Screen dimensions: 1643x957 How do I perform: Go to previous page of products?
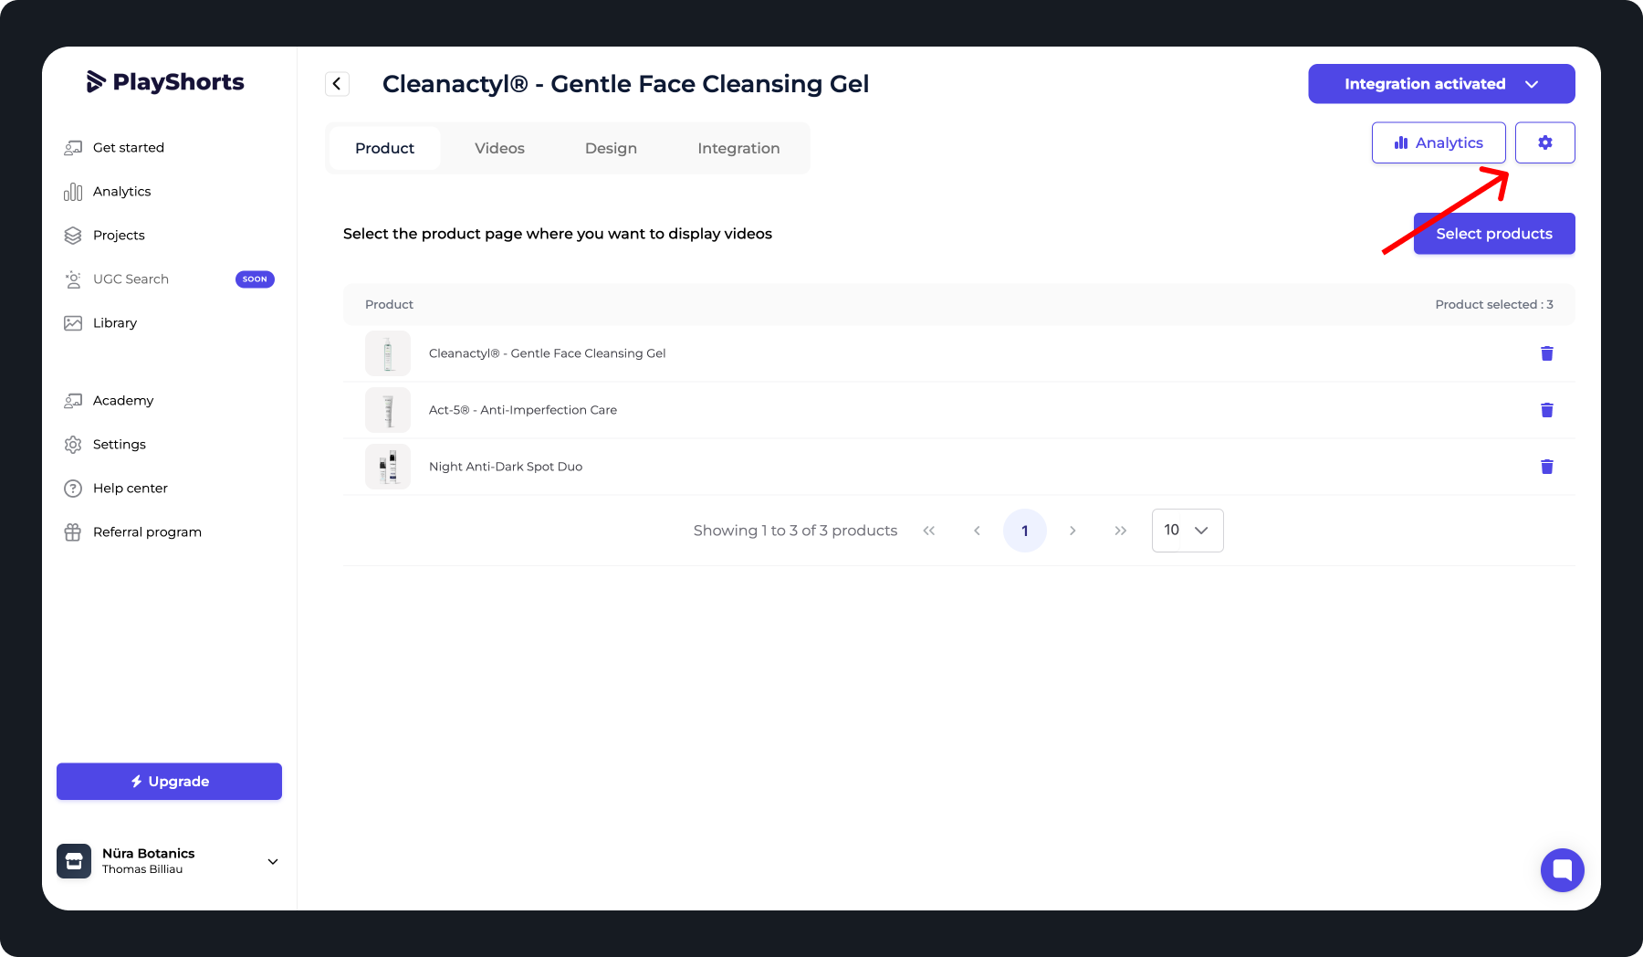click(x=977, y=531)
